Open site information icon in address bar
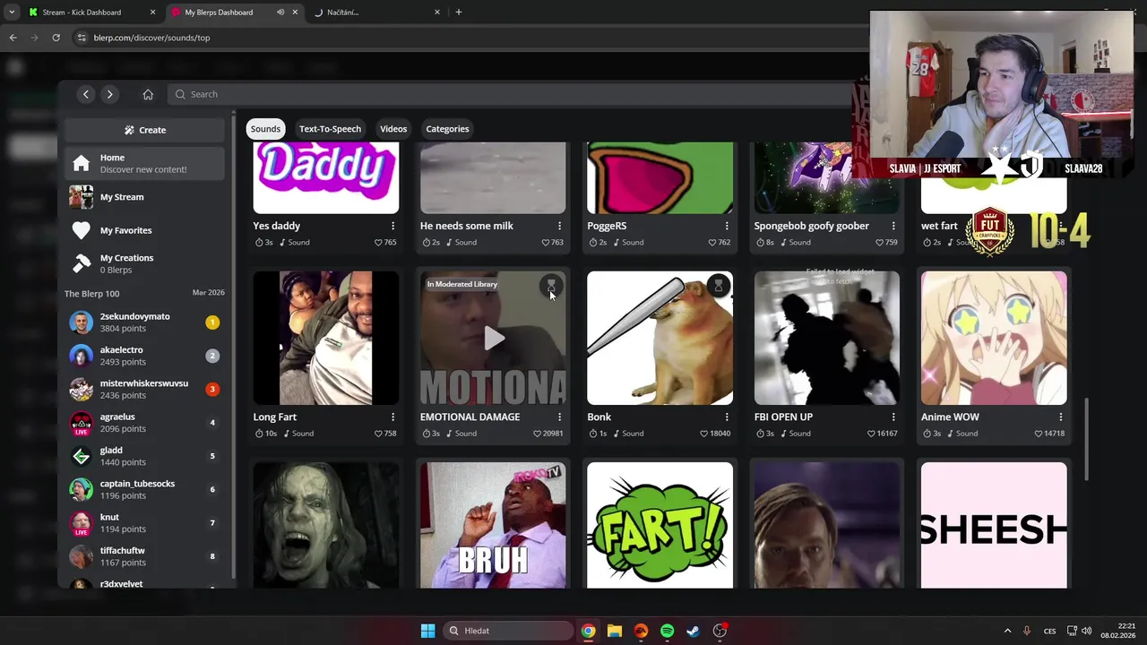This screenshot has width=1147, height=645. point(82,38)
